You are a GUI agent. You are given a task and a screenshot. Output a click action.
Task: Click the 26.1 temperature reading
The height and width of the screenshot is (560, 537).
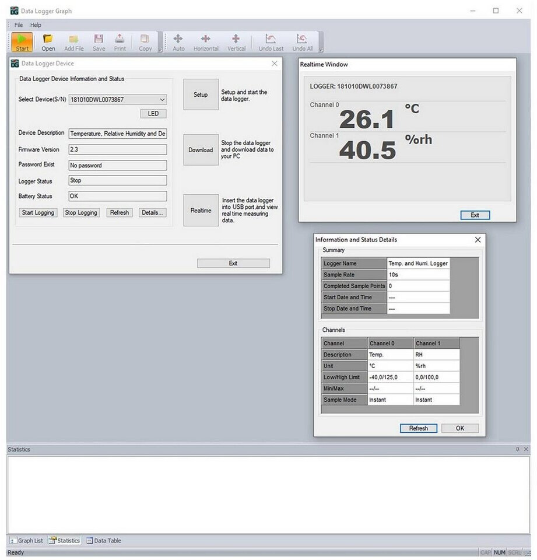367,119
